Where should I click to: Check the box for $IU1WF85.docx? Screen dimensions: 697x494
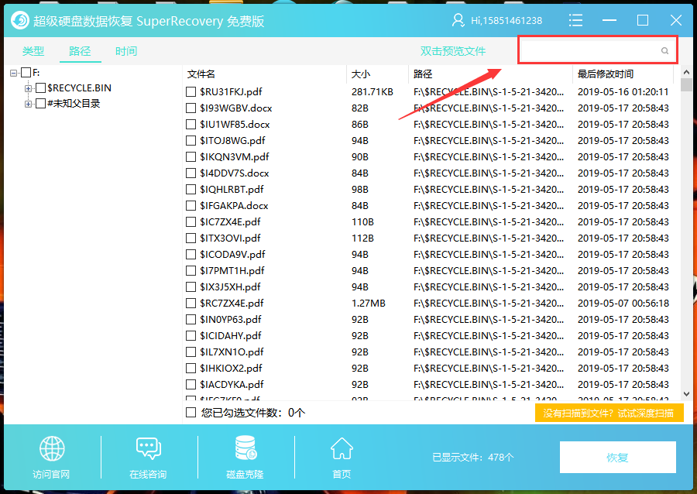(x=191, y=125)
